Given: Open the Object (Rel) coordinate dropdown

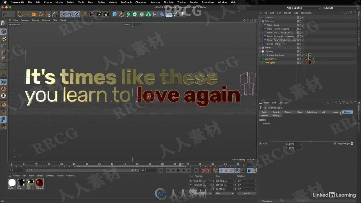Looking at the screenshot, I should [x=202, y=193].
